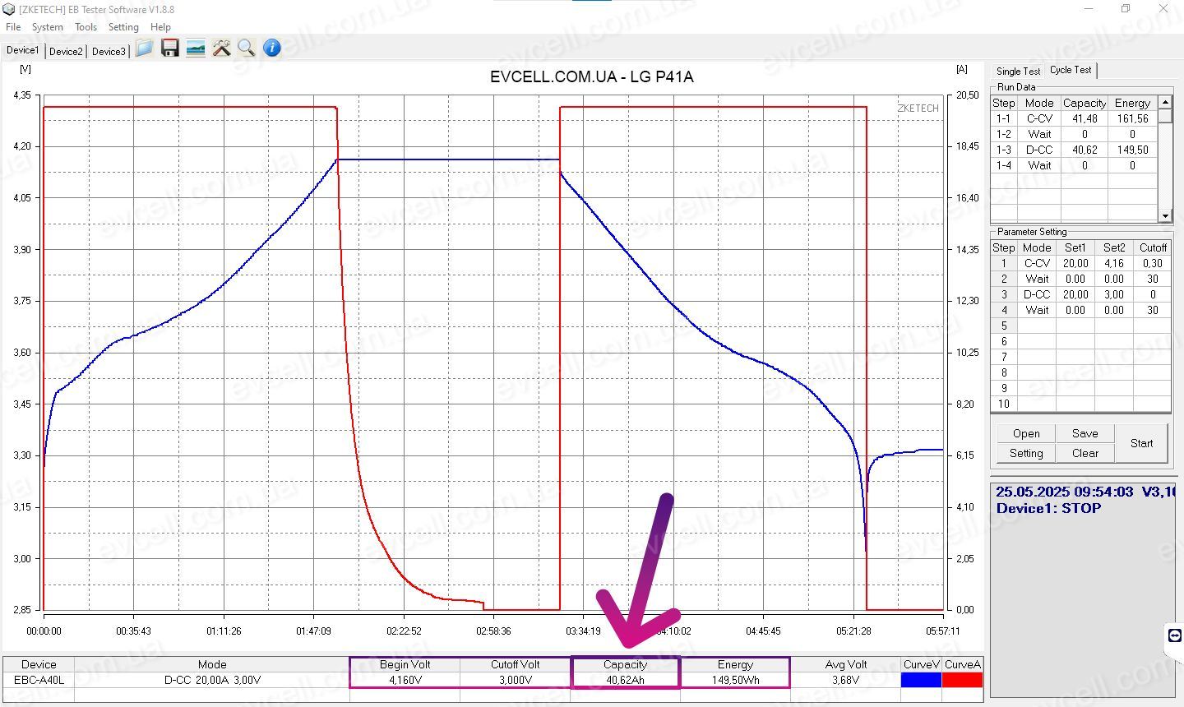Select step row 10 in Parameter Setting

[x=1080, y=404]
